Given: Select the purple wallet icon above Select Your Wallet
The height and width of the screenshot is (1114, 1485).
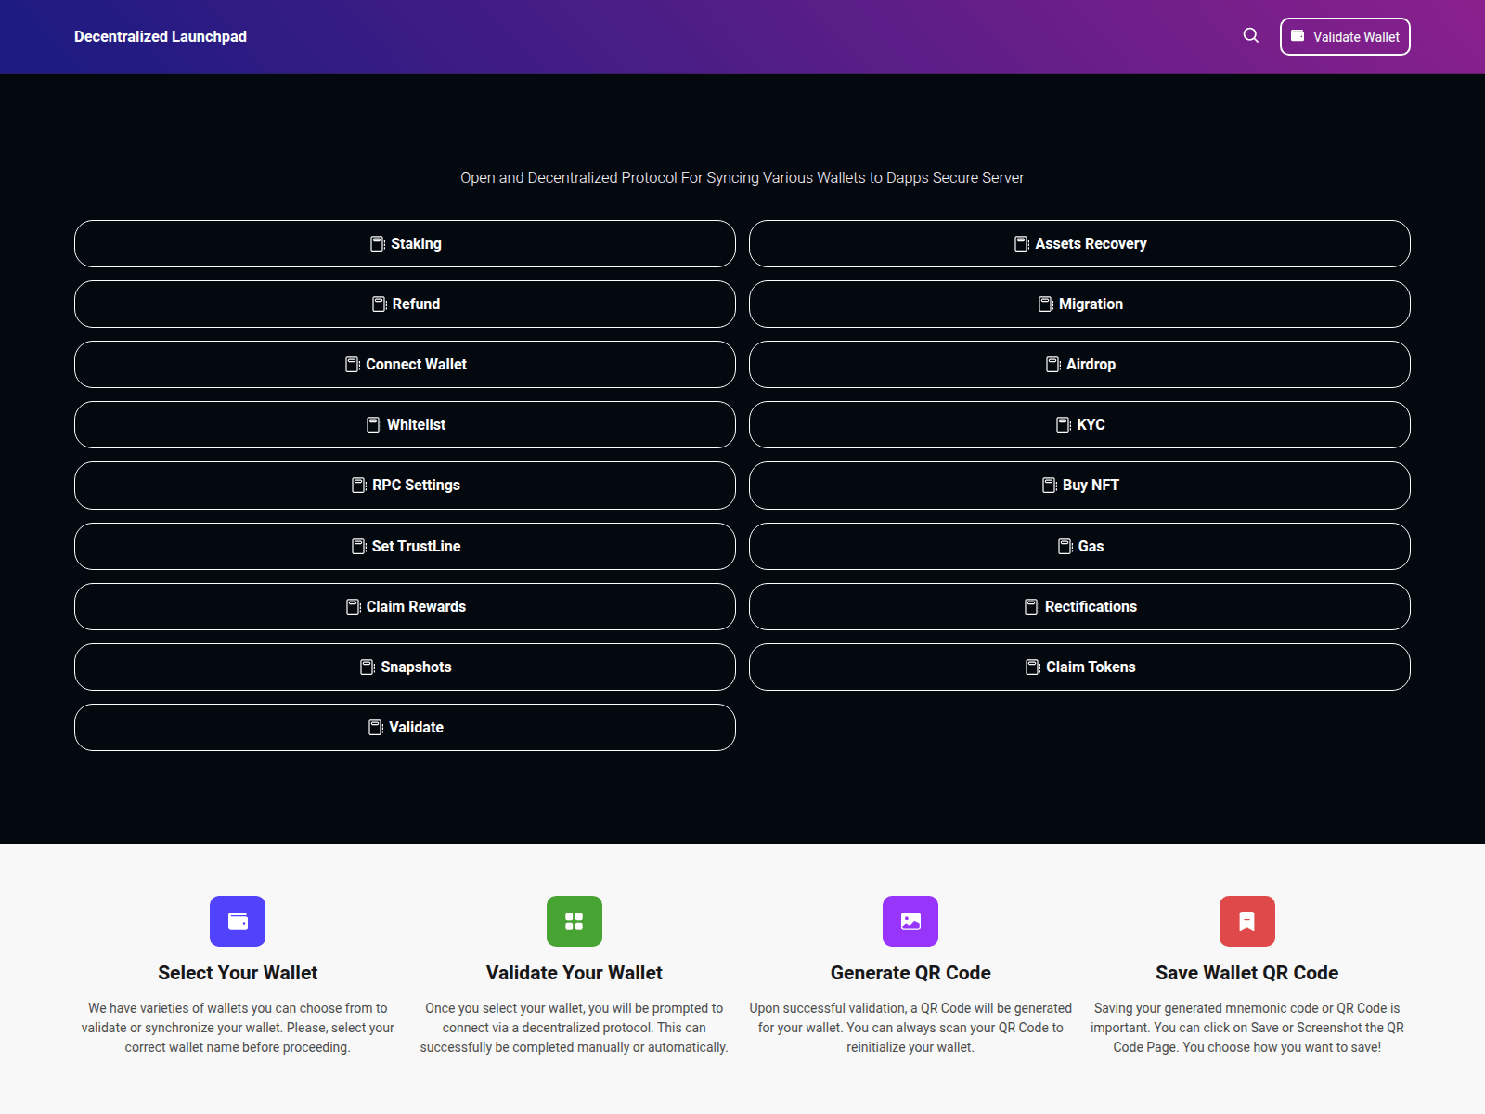Looking at the screenshot, I should click(238, 921).
